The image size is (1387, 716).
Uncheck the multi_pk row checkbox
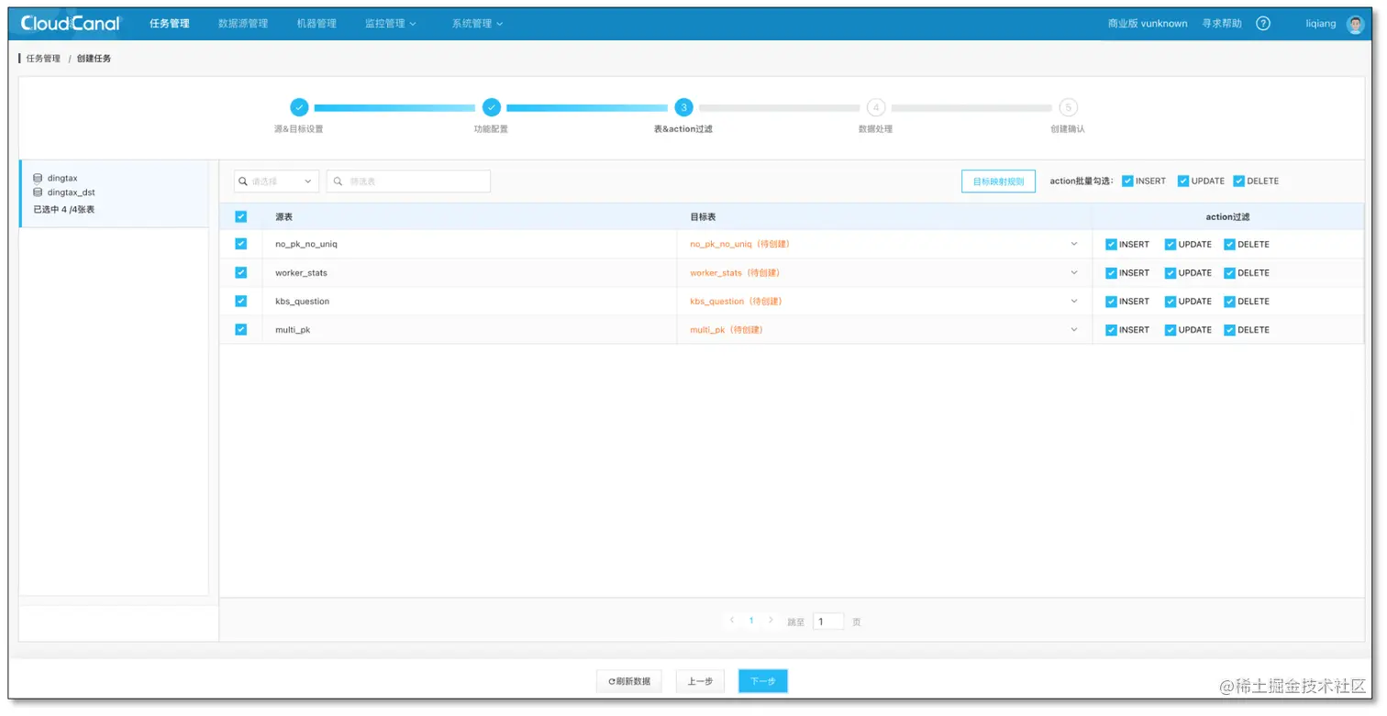[241, 329]
